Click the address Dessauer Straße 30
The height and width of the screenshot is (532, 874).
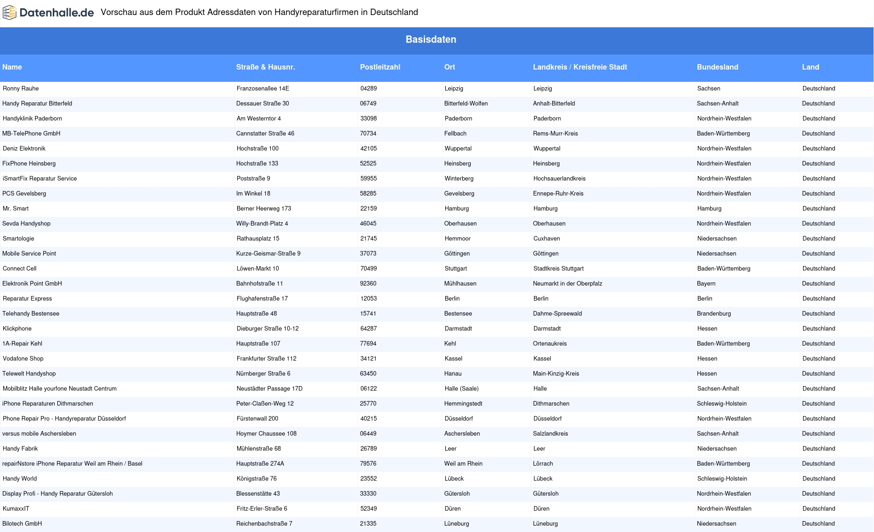coord(263,104)
